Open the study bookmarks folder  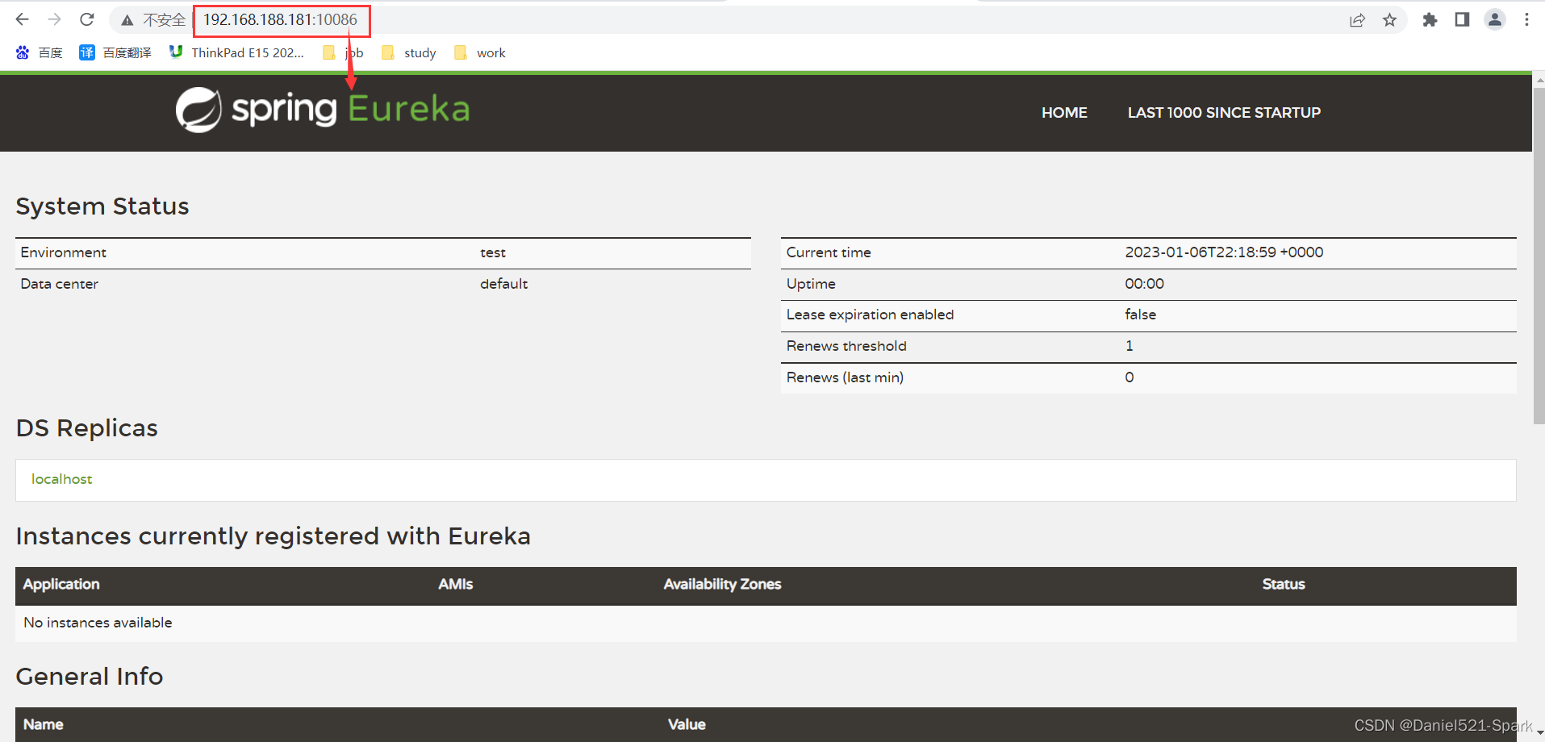click(x=409, y=52)
